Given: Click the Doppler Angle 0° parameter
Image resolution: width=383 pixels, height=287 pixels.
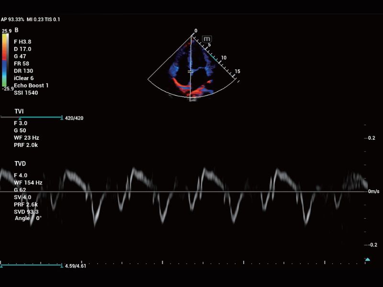Looking at the screenshot, I should tap(29, 218).
